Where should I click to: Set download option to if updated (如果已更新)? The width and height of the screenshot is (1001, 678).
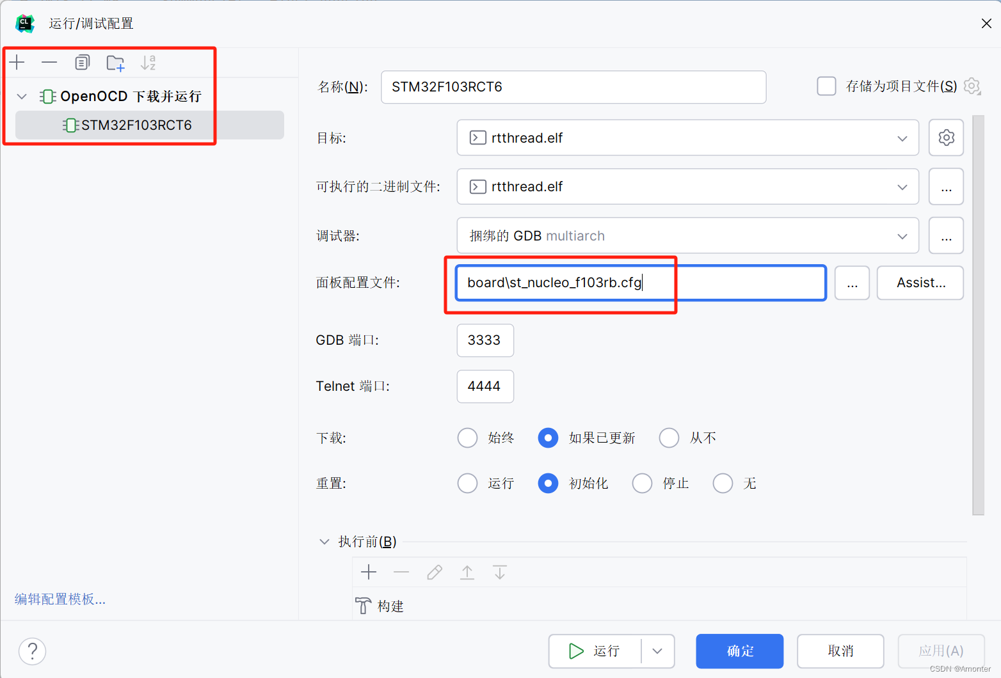548,438
